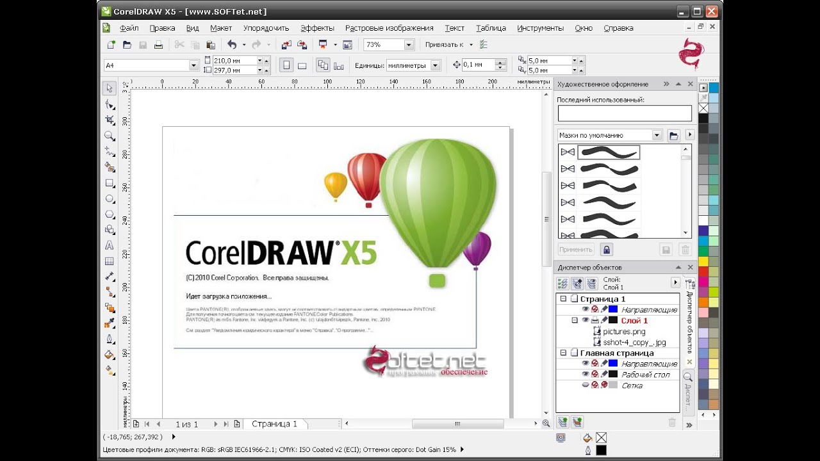Browse brush stroke folder in Artistic Media

coord(673,135)
